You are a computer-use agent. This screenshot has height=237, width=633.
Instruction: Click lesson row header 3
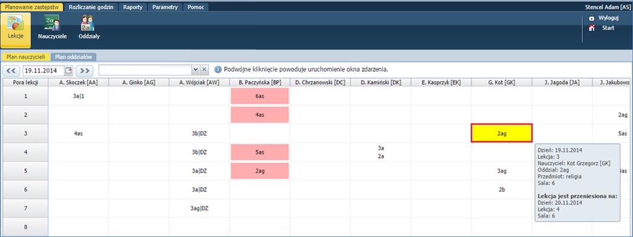click(x=25, y=133)
